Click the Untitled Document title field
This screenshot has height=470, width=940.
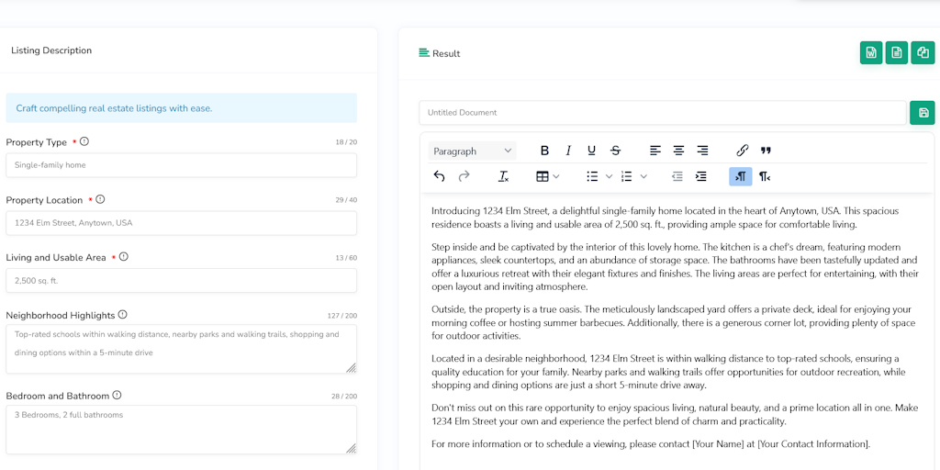point(663,113)
